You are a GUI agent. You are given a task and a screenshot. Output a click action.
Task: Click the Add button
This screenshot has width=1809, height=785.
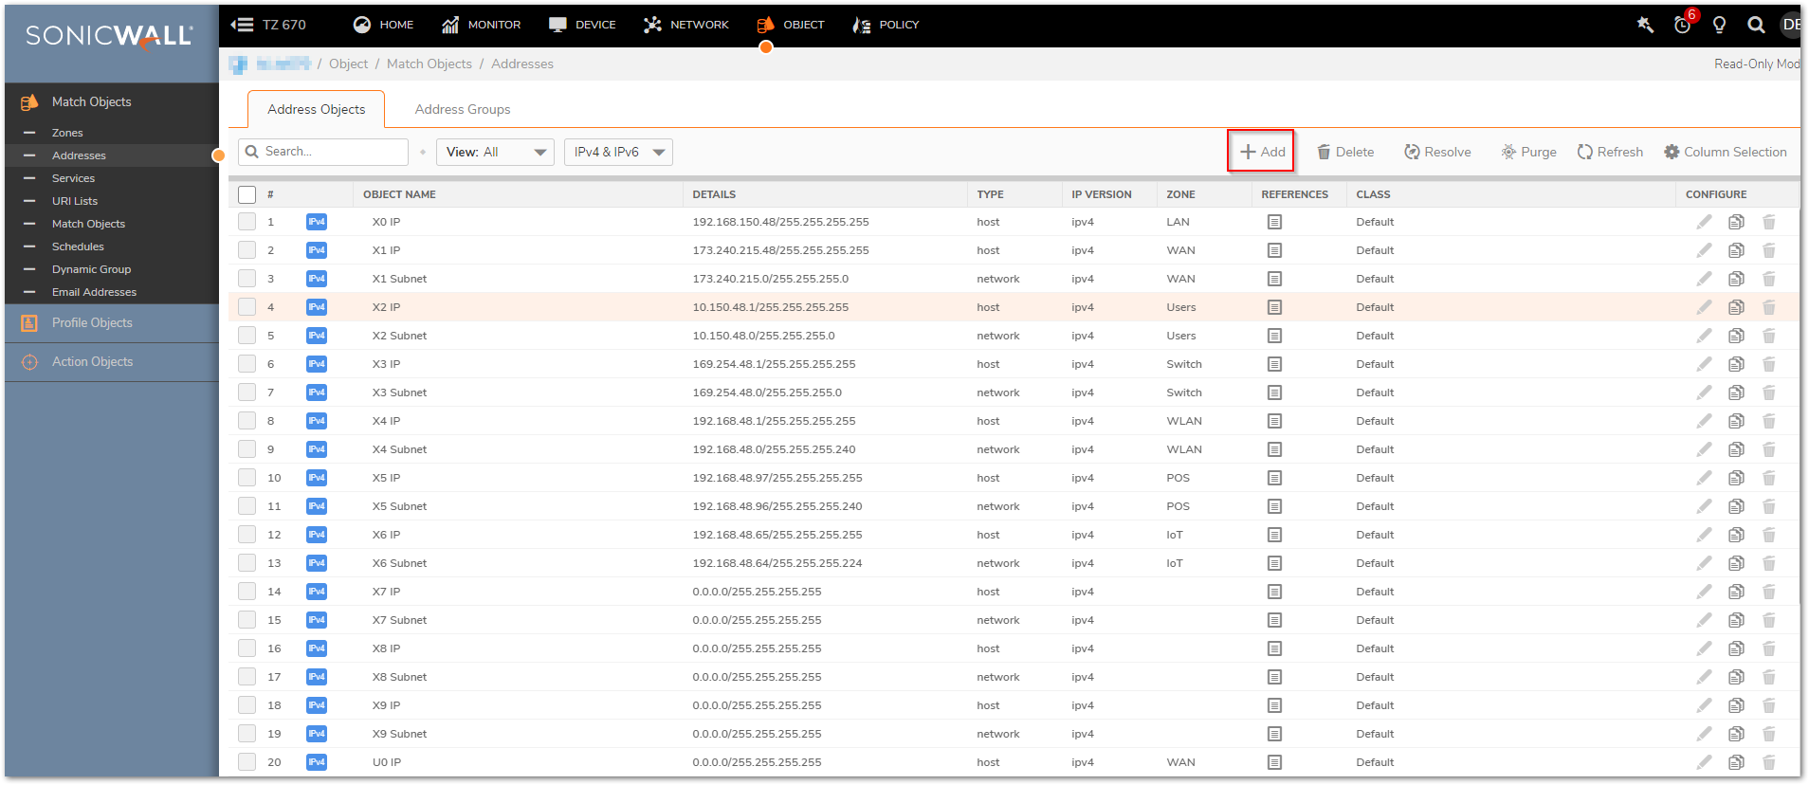tap(1262, 152)
